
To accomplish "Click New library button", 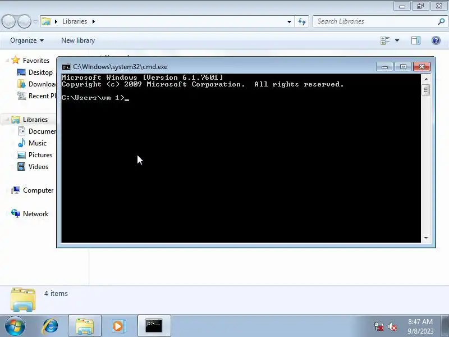I will pos(78,40).
